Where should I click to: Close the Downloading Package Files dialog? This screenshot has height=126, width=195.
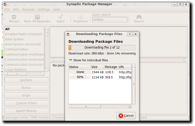pos(136,34)
